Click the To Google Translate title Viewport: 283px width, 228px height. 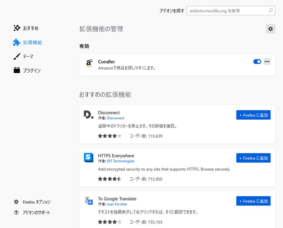tap(117, 199)
